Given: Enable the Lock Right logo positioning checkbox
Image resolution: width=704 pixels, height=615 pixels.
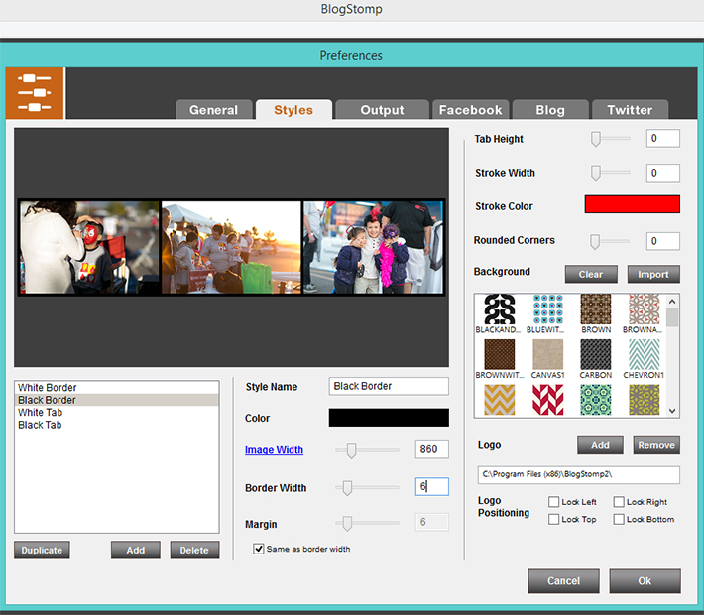Looking at the screenshot, I should (x=619, y=501).
